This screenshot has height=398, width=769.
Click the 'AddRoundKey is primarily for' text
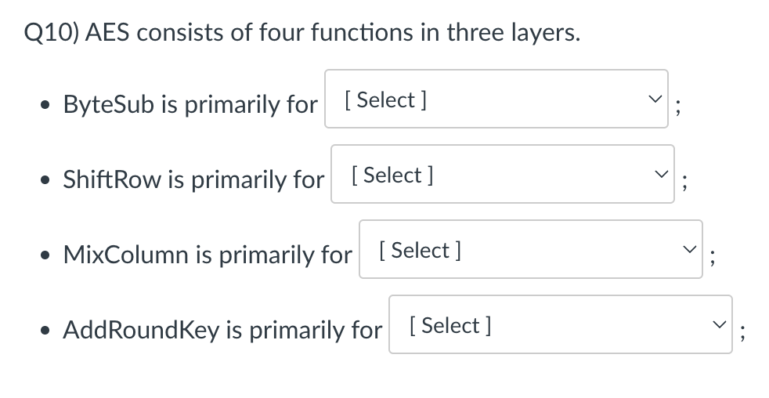[222, 331]
